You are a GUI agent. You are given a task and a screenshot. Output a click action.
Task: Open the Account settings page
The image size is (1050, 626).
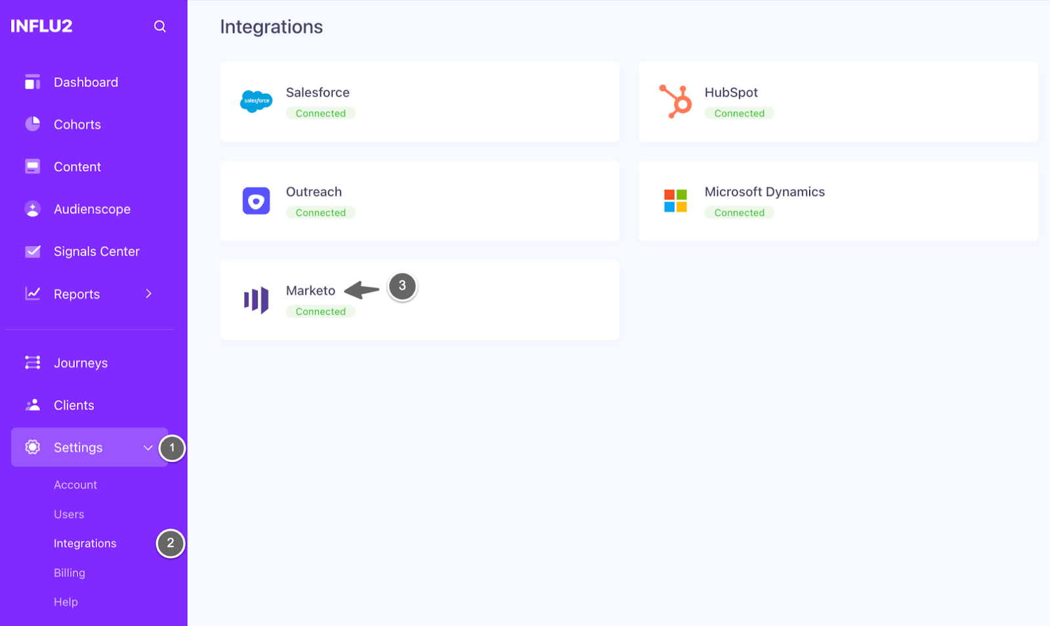(75, 485)
